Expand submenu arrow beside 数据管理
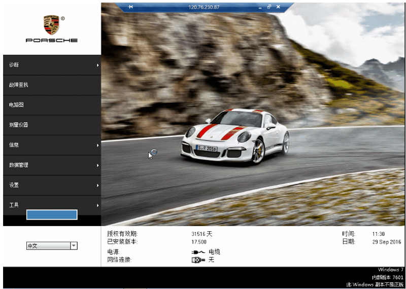 [x=97, y=165]
